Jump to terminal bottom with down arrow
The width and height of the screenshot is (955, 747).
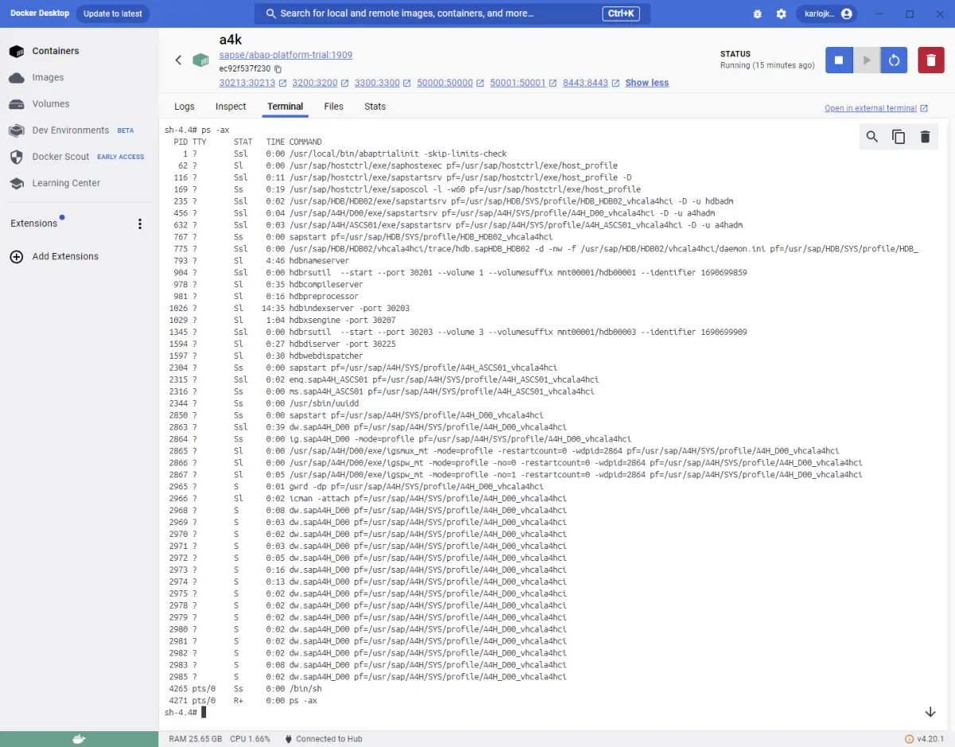click(x=930, y=712)
